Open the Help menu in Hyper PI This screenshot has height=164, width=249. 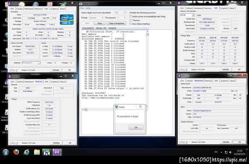[88, 8]
